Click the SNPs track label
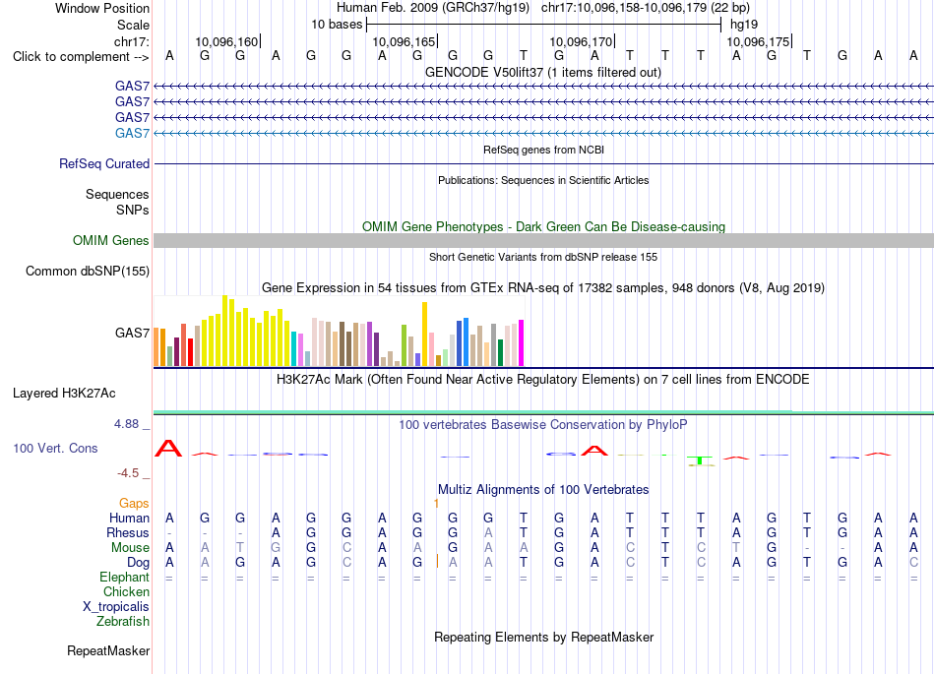935x674 pixels. click(133, 210)
